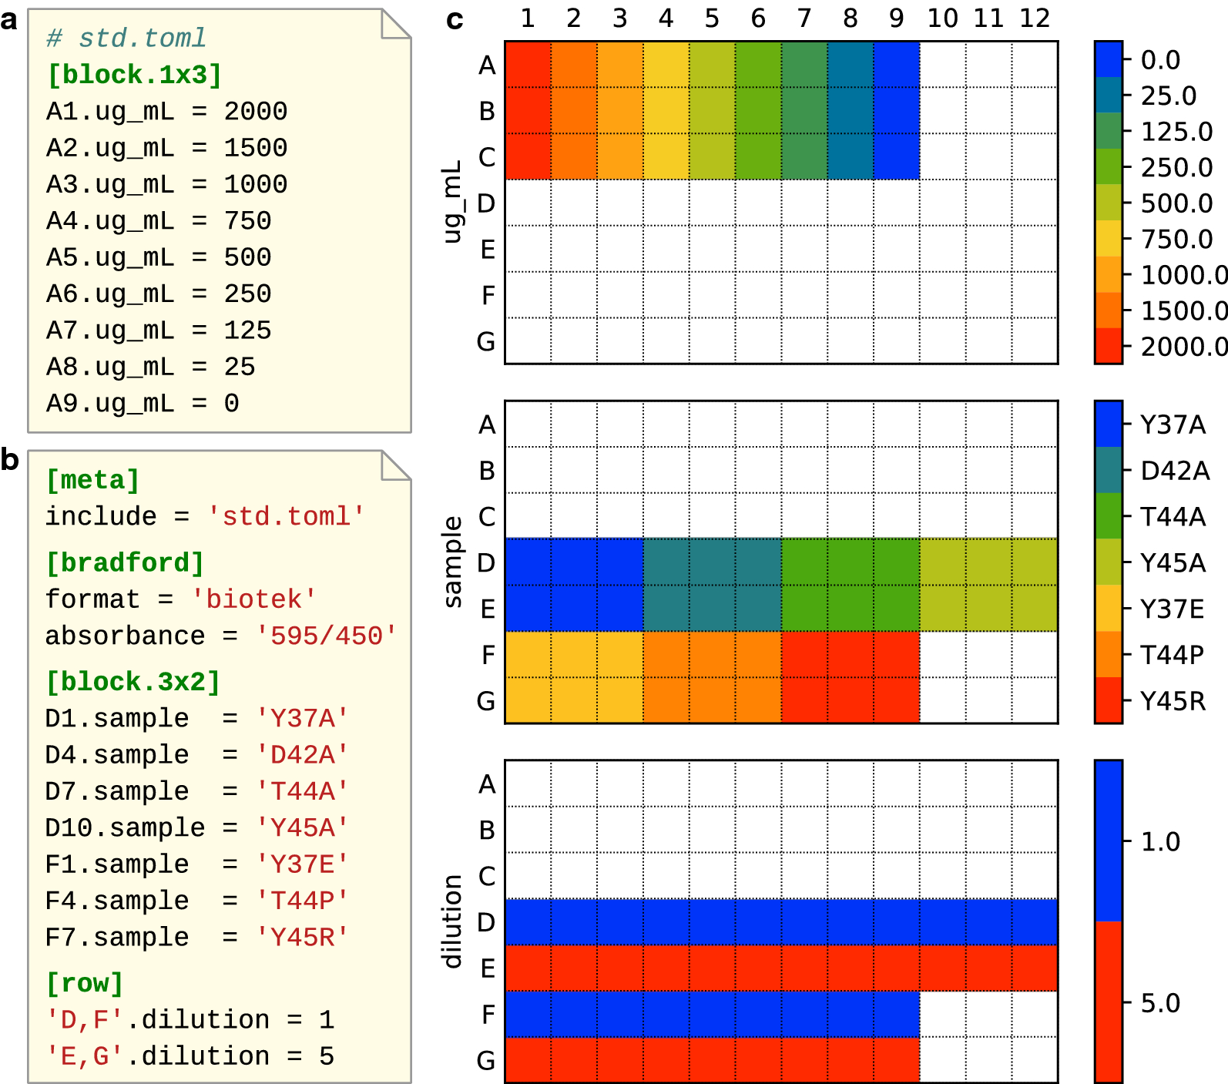Click the folded page corner of std.toml note
This screenshot has width=1228, height=1084.
(395, 23)
